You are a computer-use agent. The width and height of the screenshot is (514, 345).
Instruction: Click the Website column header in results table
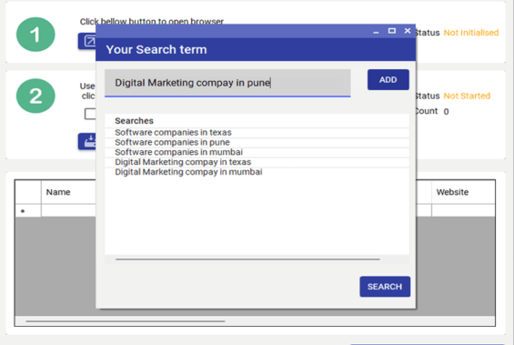[452, 192]
